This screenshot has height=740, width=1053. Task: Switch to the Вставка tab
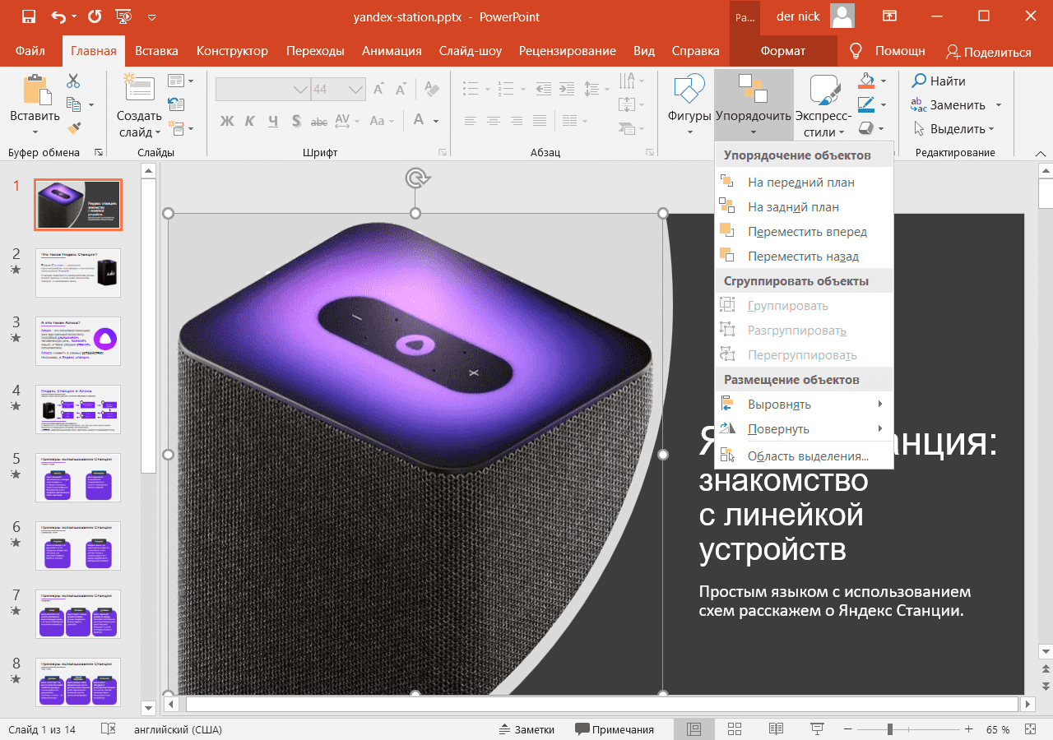pyautogui.click(x=156, y=51)
